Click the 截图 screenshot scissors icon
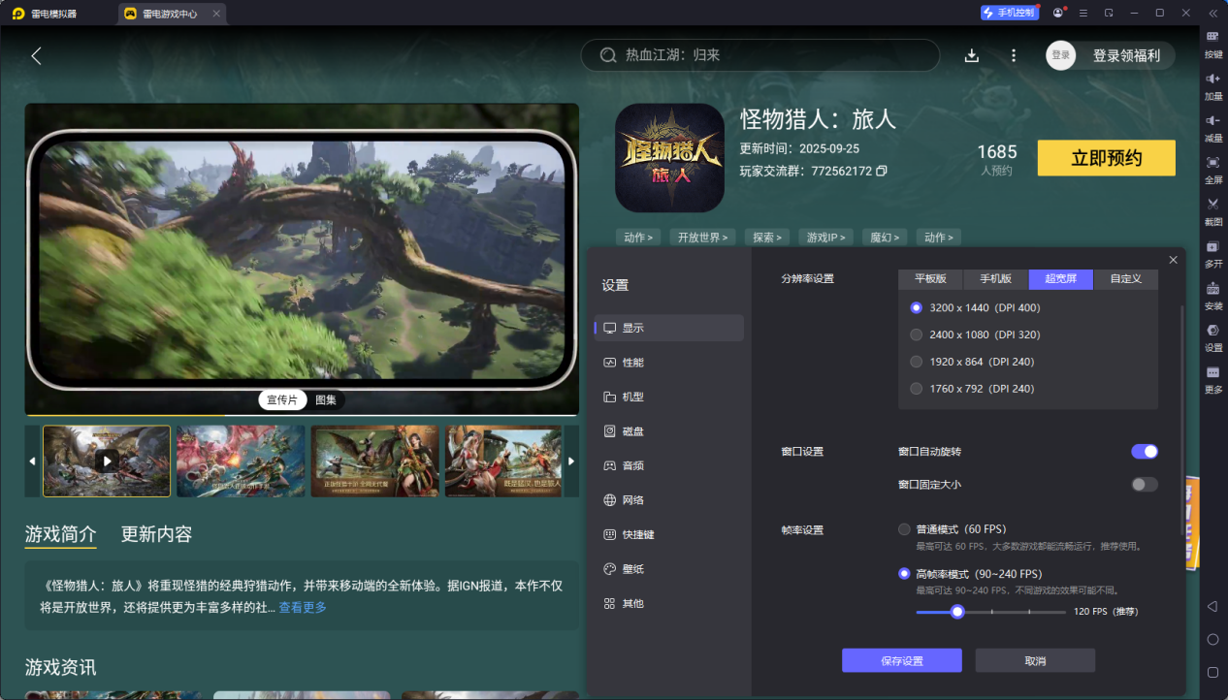The width and height of the screenshot is (1228, 700). pyautogui.click(x=1212, y=205)
